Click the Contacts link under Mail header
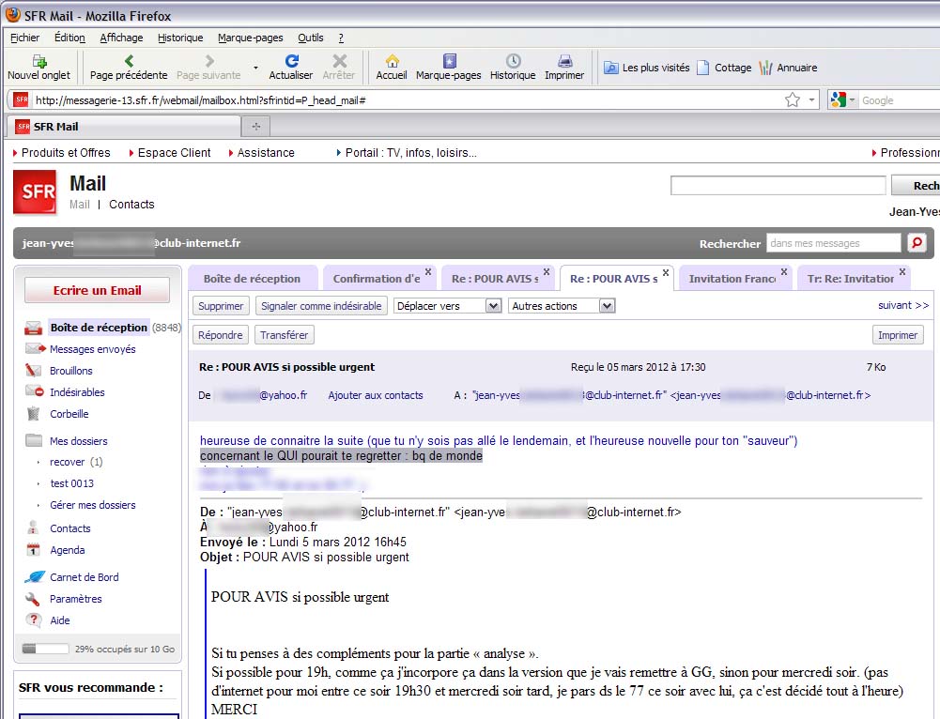The height and width of the screenshot is (719, 940). point(131,205)
